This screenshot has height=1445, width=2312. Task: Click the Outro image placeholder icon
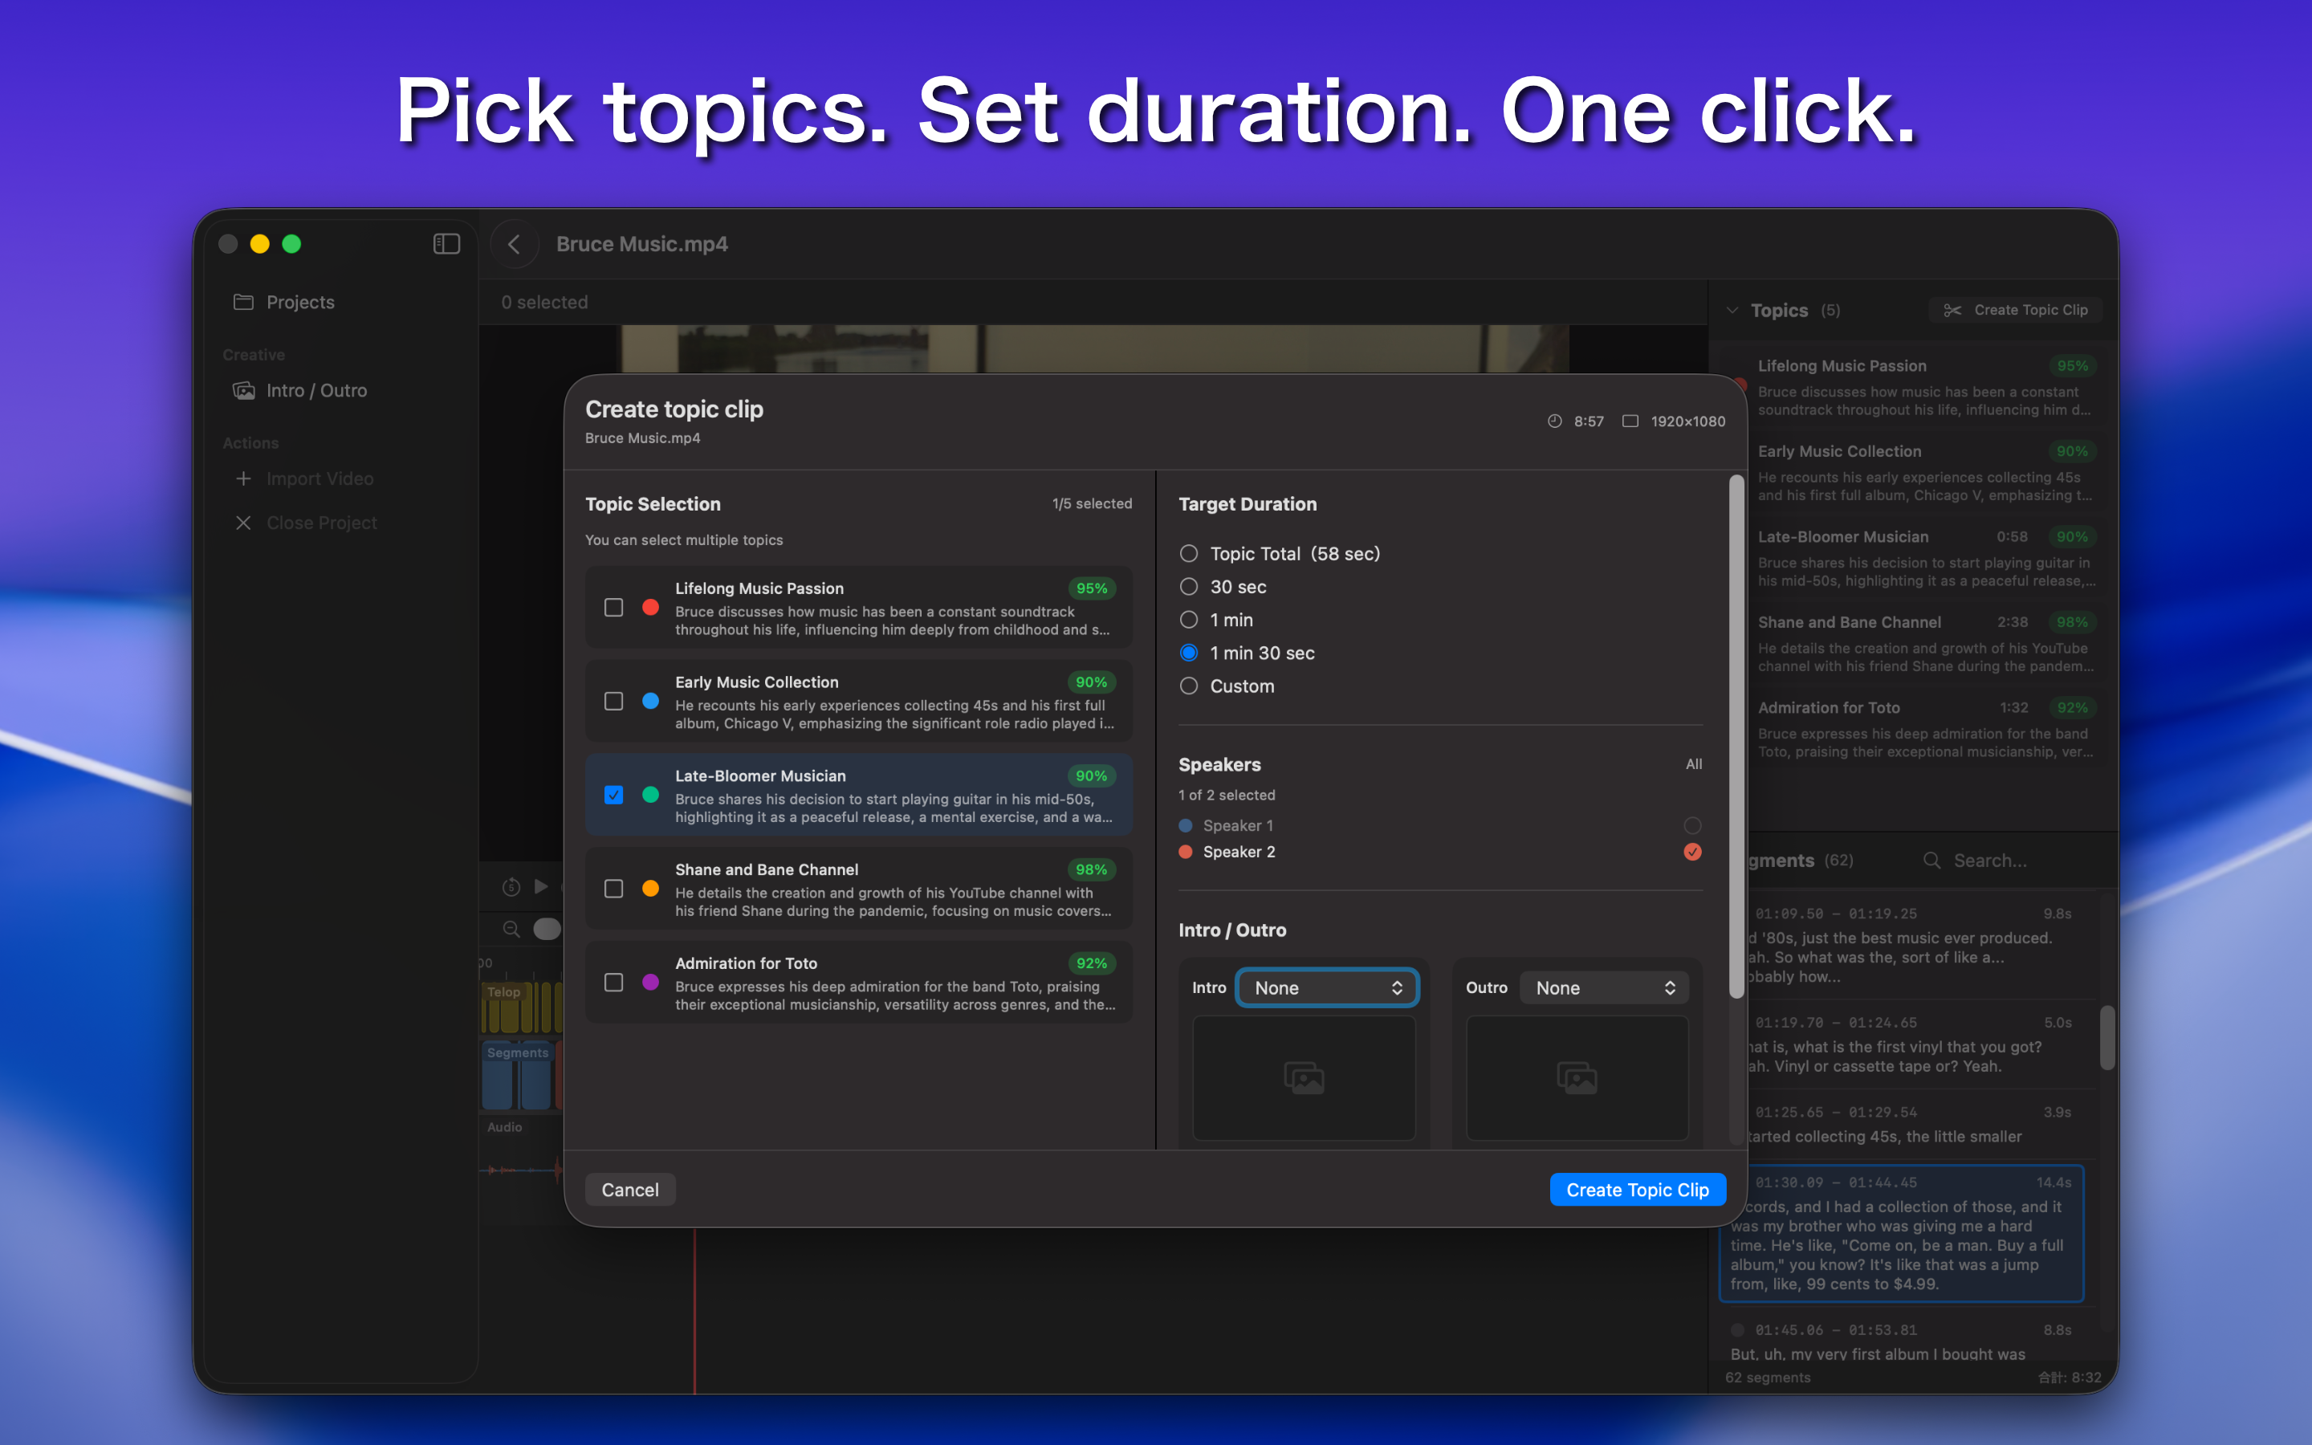click(x=1577, y=1077)
